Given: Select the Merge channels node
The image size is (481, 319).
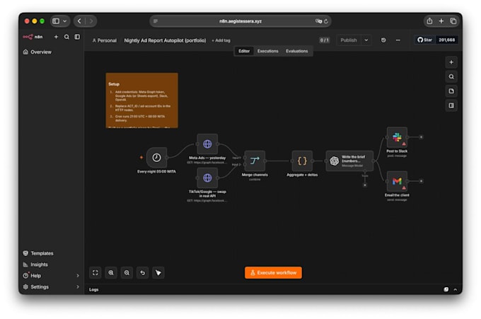Looking at the screenshot, I should pos(255,161).
